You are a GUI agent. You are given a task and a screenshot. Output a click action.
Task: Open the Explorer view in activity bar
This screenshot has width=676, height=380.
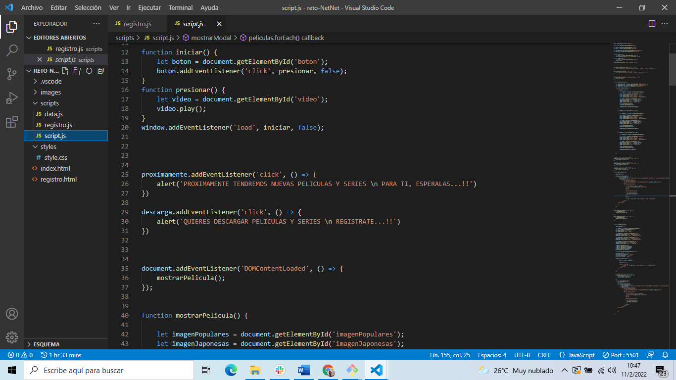pos(12,27)
